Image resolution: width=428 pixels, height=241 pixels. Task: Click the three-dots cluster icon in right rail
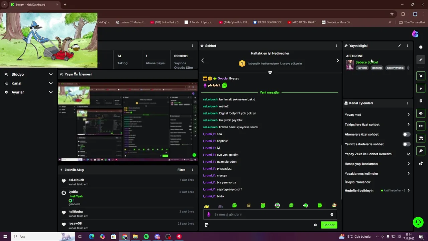pyautogui.click(x=421, y=163)
